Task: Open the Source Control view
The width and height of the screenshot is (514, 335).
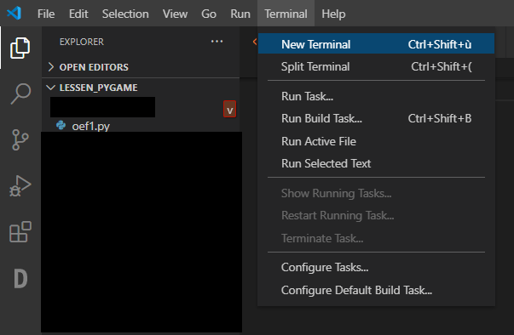Action: tap(20, 140)
